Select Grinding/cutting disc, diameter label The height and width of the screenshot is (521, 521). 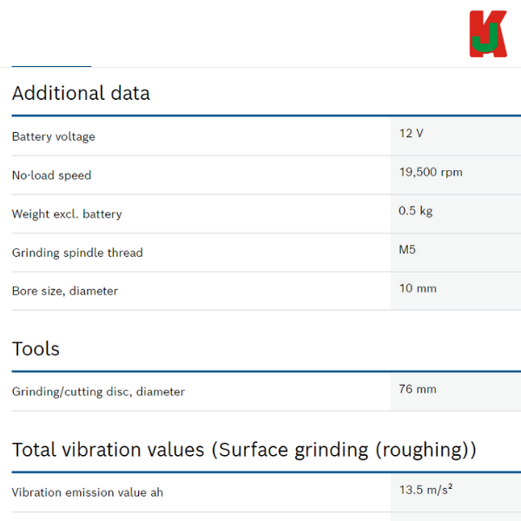[x=98, y=392]
